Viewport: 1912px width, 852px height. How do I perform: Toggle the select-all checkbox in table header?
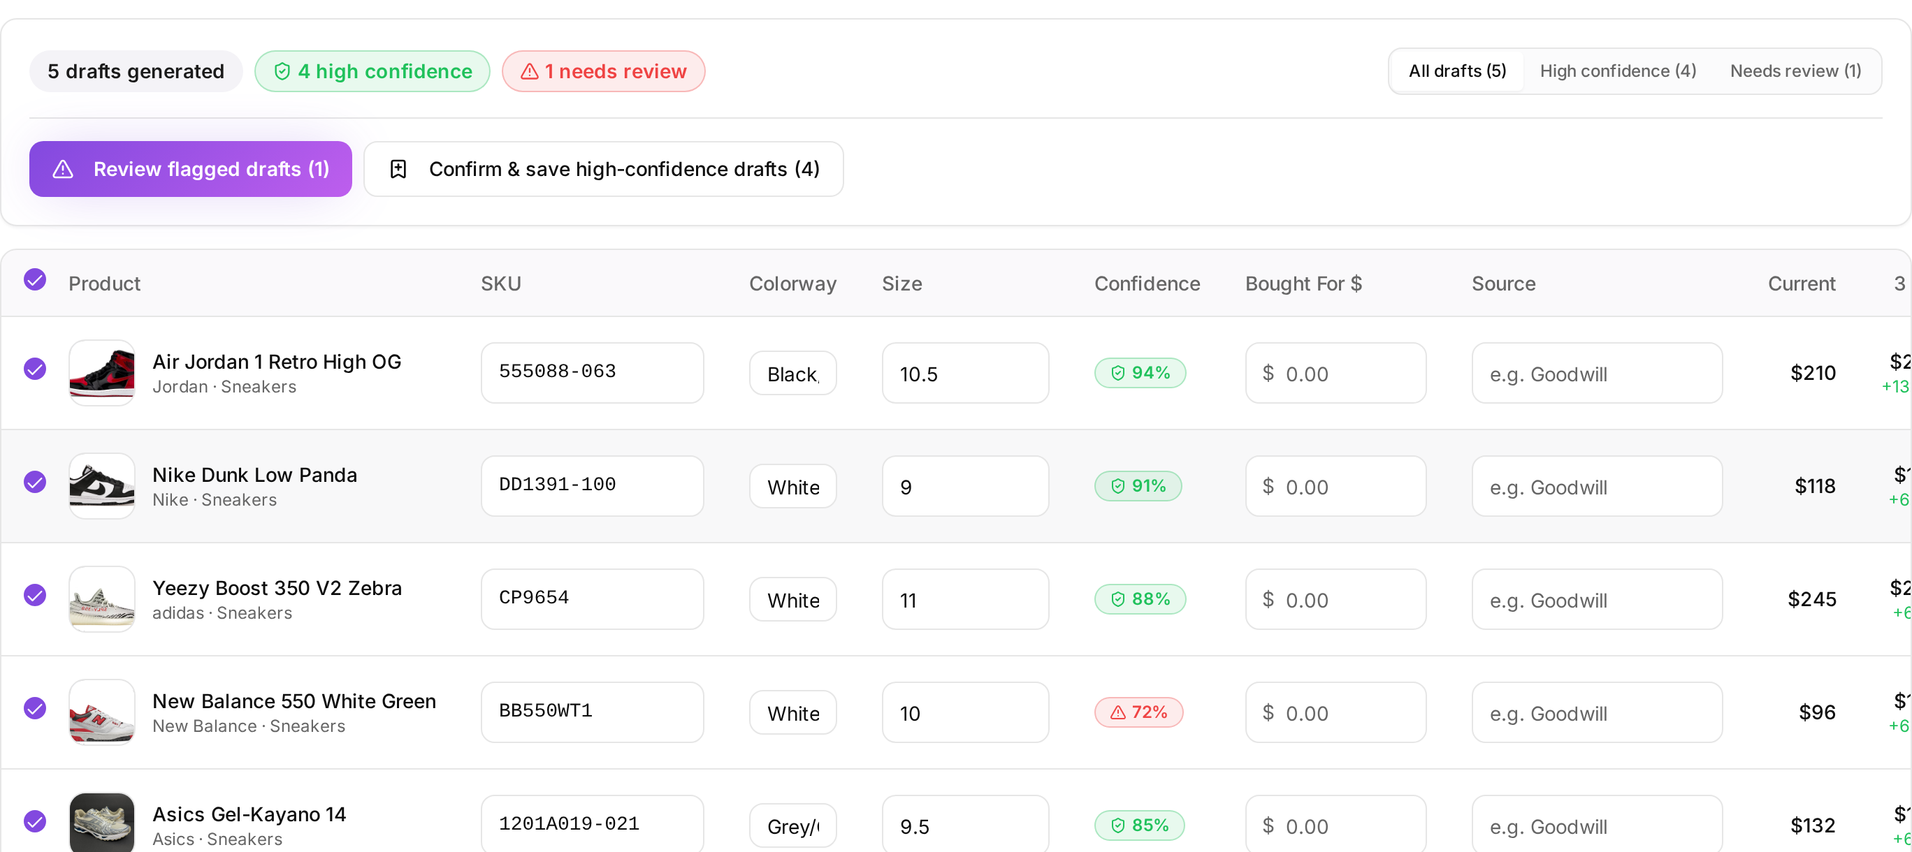[35, 279]
